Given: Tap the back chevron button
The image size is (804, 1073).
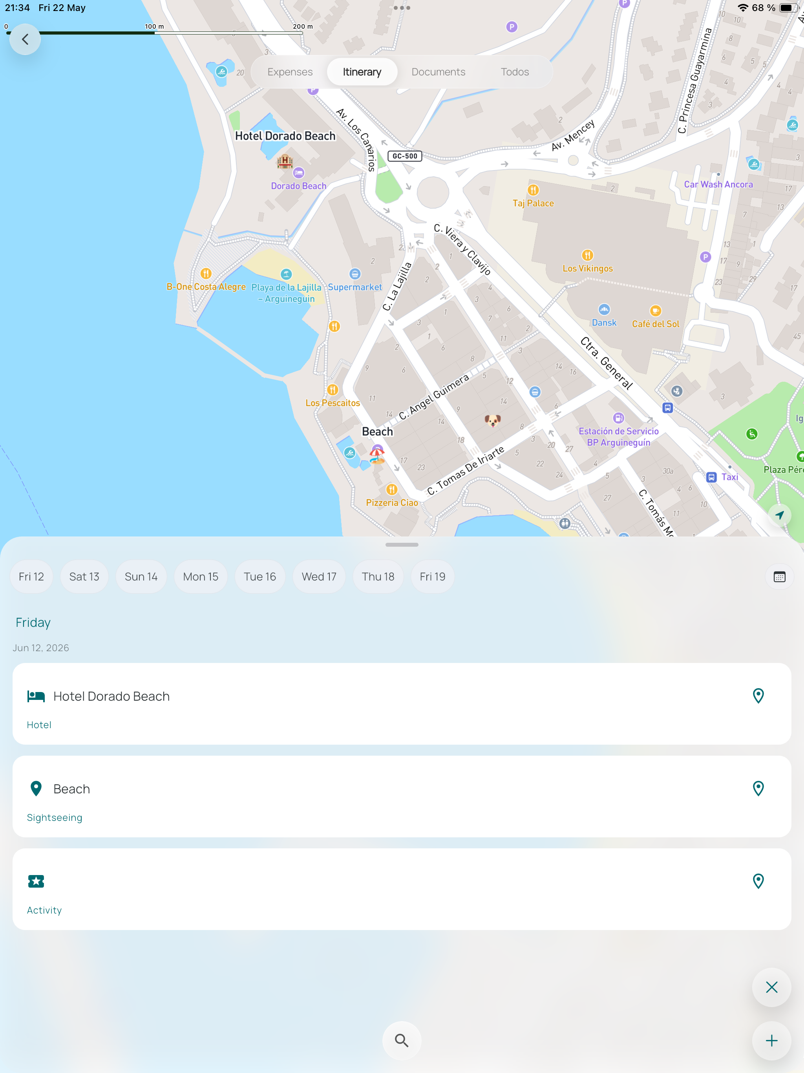Looking at the screenshot, I should 25,39.
